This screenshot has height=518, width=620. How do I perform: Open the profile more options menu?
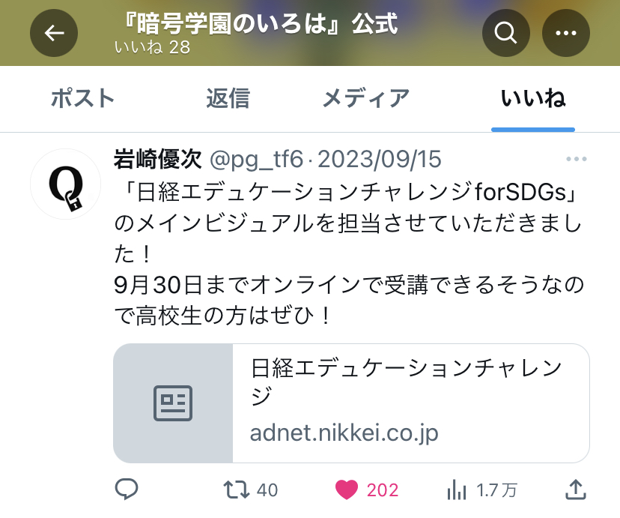pyautogui.click(x=566, y=33)
